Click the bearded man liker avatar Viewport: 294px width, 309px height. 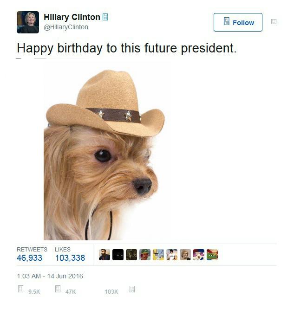click(x=105, y=255)
